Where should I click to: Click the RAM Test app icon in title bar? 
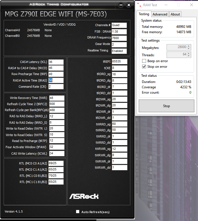coord(139,5)
